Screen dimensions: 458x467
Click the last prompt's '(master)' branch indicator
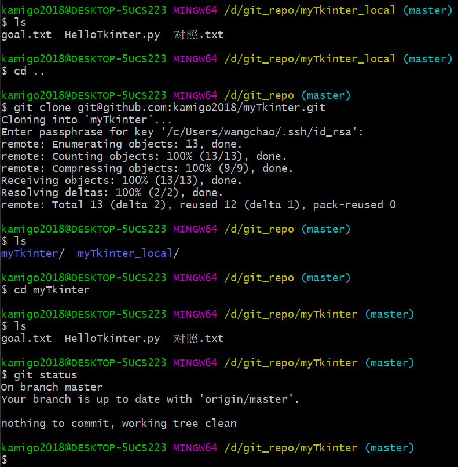pos(390,448)
